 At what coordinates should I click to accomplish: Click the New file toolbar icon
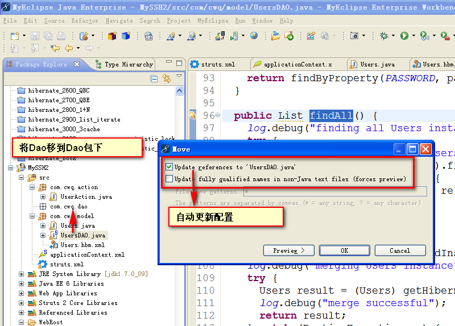[x=15, y=36]
